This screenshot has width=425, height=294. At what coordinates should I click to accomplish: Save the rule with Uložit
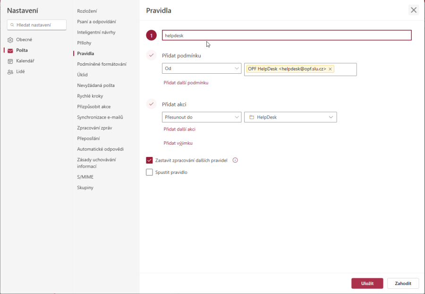(x=367, y=284)
